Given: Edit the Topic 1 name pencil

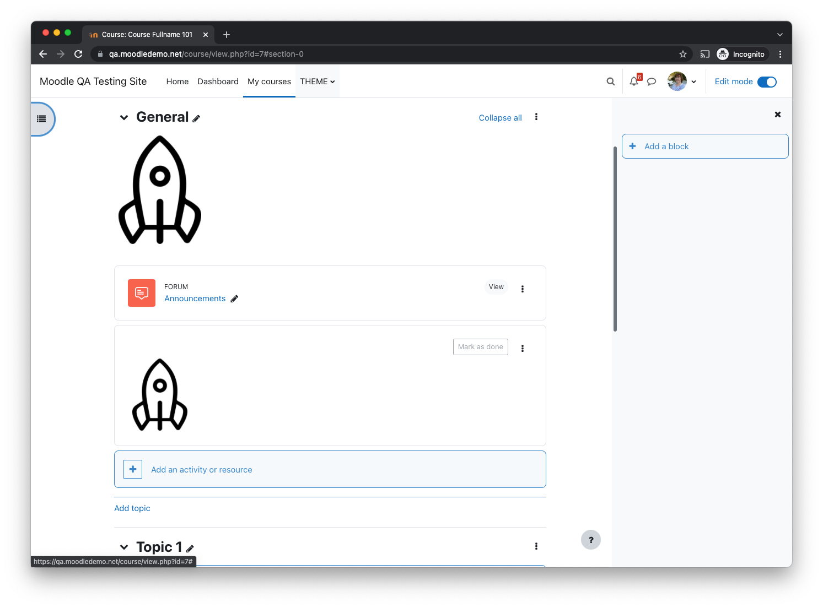Looking at the screenshot, I should pos(190,549).
